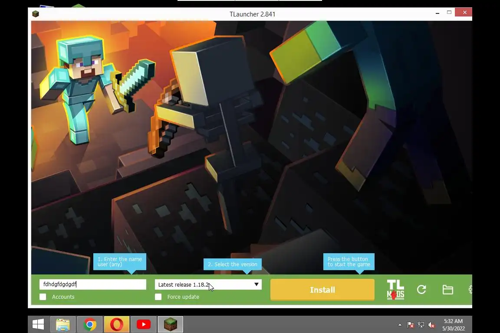Minimize the TLauncher window
This screenshot has width=500, height=333.
pos(437,13)
